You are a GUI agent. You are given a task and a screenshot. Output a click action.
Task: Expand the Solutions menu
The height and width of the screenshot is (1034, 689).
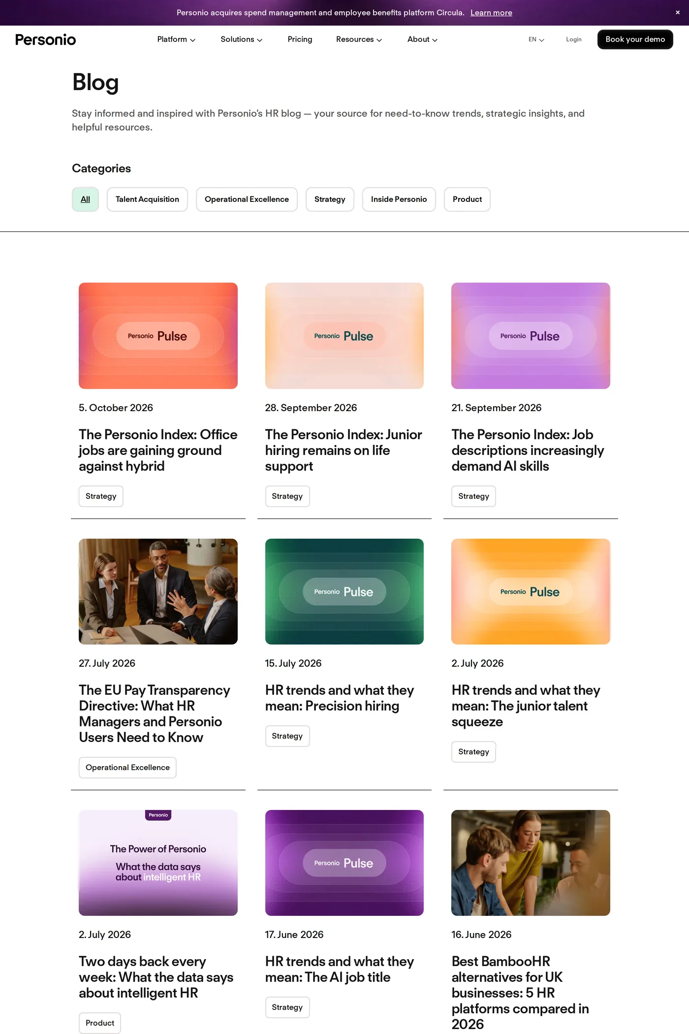coord(241,39)
